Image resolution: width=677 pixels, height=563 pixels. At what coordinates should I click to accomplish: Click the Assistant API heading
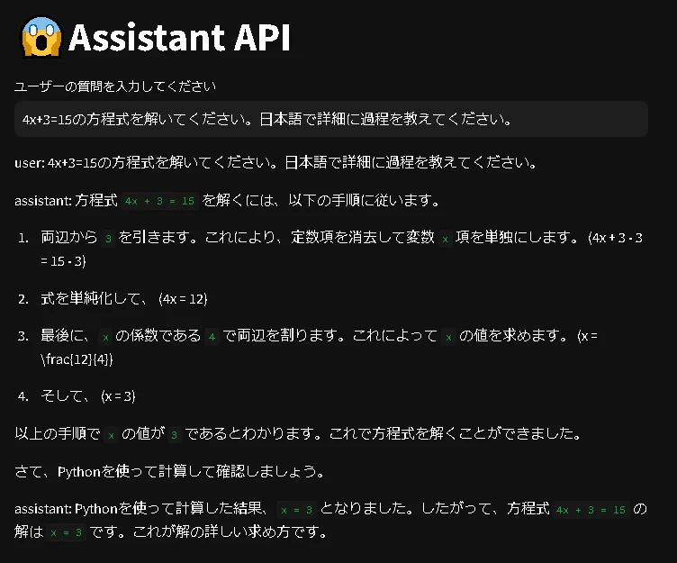click(x=179, y=37)
